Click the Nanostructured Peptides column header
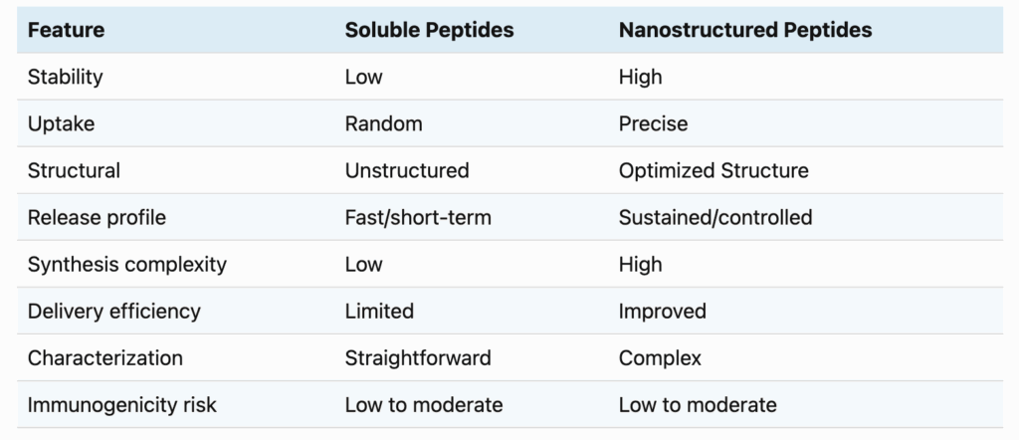This screenshot has height=440, width=1019. pyautogui.click(x=744, y=30)
